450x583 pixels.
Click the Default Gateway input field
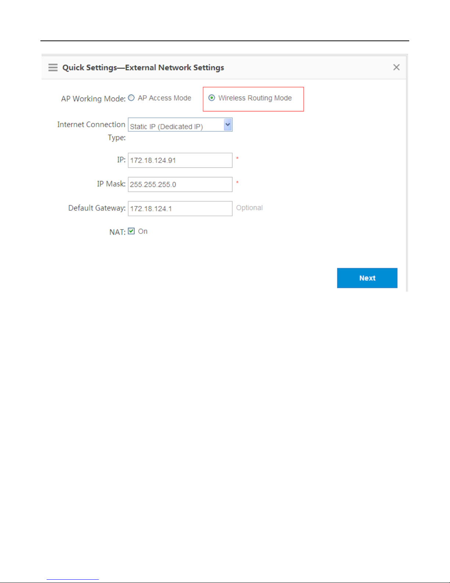click(180, 209)
